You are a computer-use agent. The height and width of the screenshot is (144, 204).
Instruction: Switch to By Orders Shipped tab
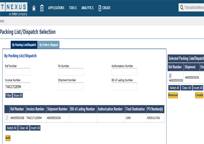[x=48, y=45]
